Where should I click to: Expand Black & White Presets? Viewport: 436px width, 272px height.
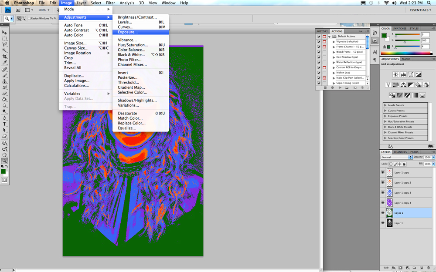pyautogui.click(x=385, y=127)
